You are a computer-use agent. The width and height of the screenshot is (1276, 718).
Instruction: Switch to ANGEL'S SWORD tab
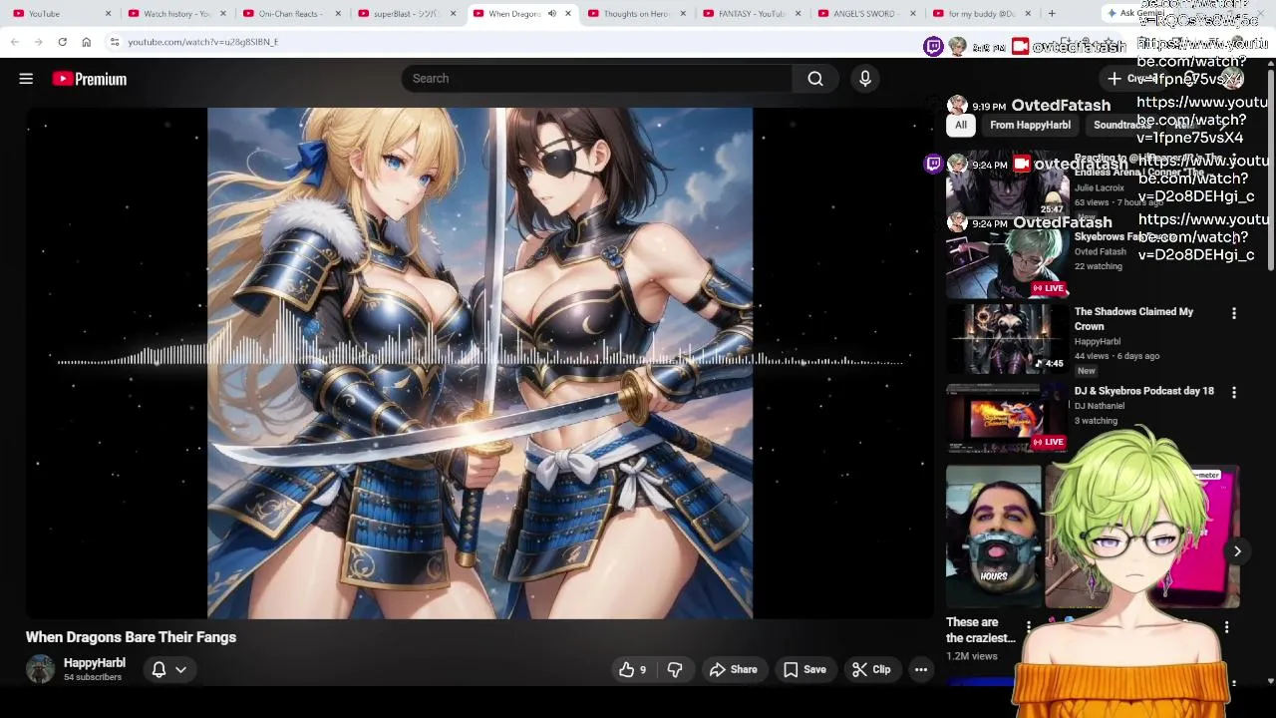[x=865, y=14]
